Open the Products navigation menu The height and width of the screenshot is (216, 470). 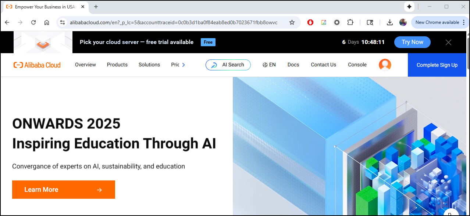pos(117,65)
